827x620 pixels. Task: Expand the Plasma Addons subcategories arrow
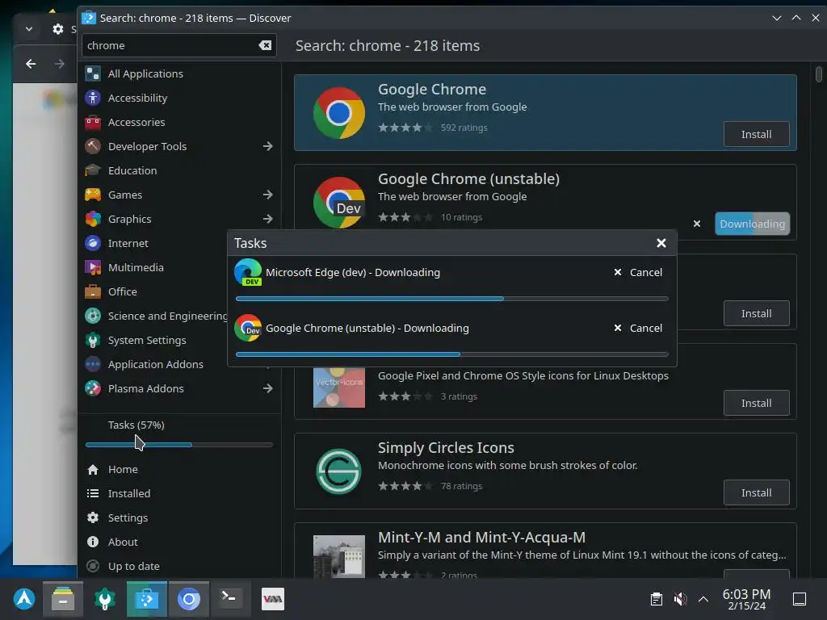click(268, 389)
